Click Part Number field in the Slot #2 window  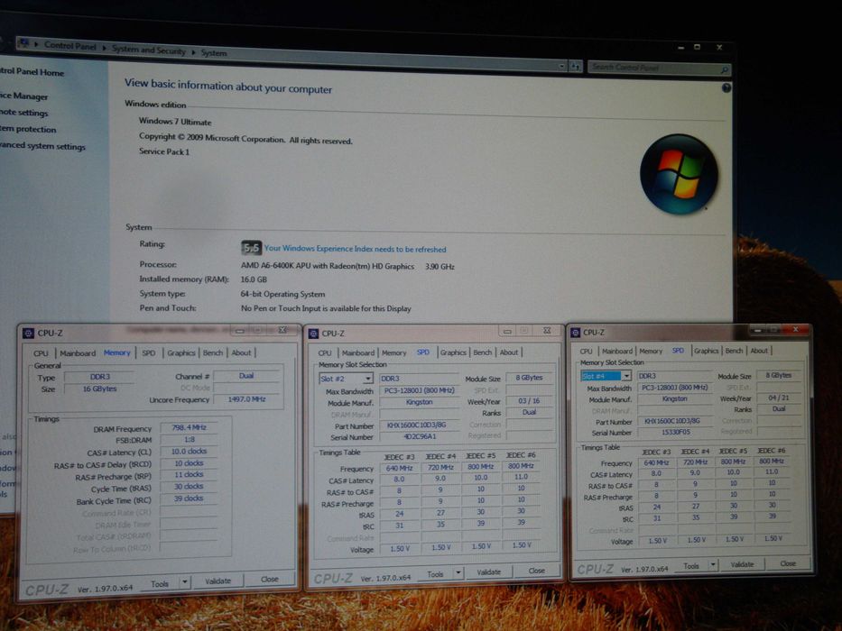[x=420, y=425]
